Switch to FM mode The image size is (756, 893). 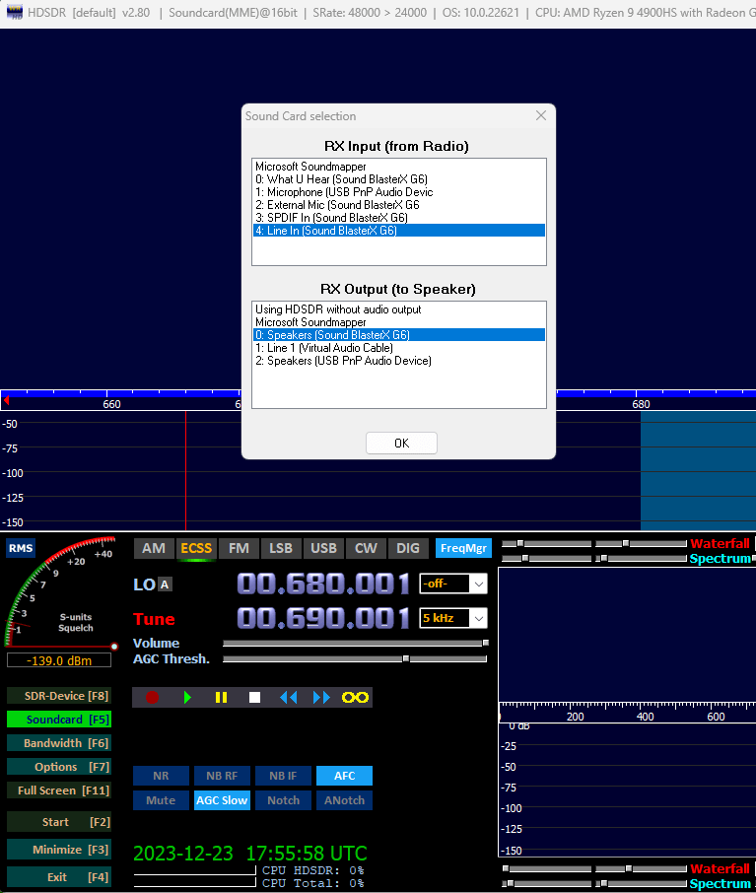pos(239,548)
